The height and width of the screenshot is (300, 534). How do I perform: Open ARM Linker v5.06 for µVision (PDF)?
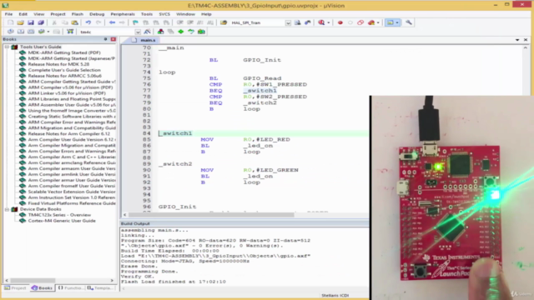click(67, 93)
